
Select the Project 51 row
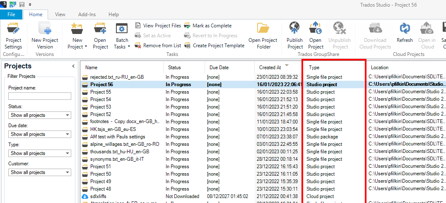pos(263,167)
